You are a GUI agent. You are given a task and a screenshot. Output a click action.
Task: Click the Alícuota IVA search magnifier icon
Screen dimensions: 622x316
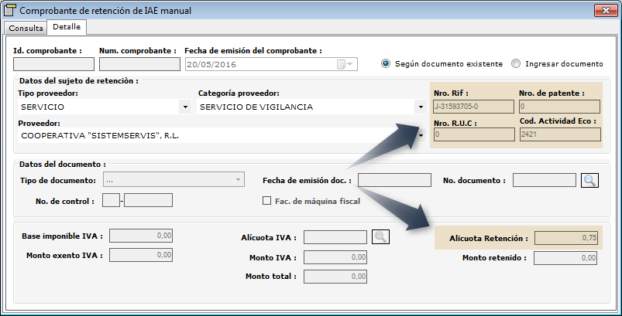pyautogui.click(x=380, y=237)
